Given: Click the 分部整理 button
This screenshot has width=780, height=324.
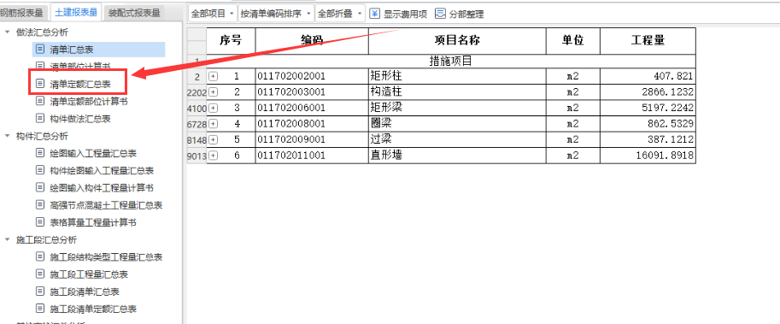Looking at the screenshot, I should click(459, 14).
